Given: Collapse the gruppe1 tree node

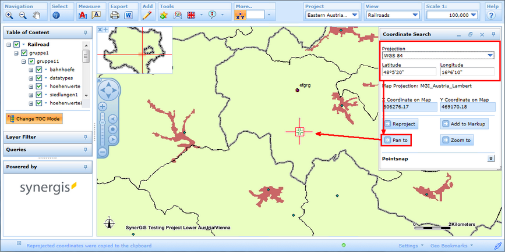Looking at the screenshot, I should point(16,53).
